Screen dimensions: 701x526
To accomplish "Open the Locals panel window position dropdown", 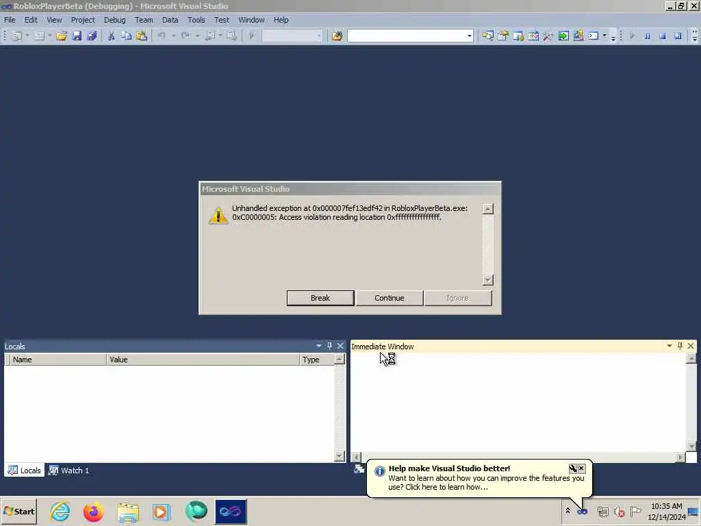I will [x=319, y=346].
